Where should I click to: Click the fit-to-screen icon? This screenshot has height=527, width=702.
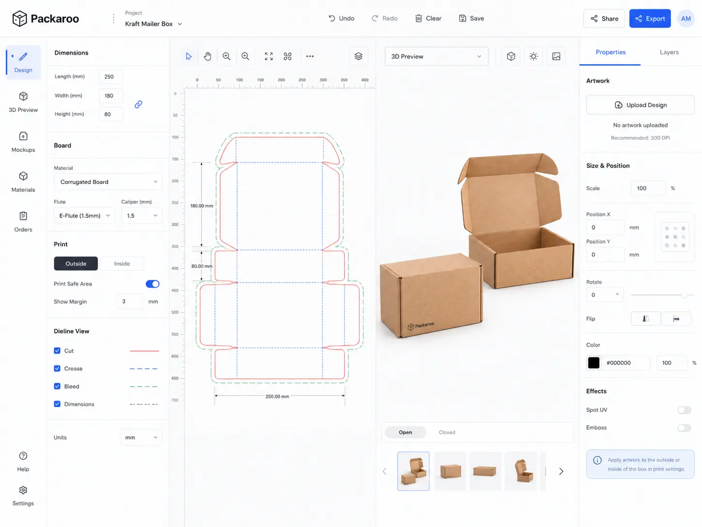click(x=269, y=56)
